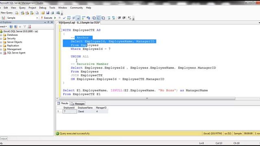Click the EmployeeName column header

click(85, 108)
